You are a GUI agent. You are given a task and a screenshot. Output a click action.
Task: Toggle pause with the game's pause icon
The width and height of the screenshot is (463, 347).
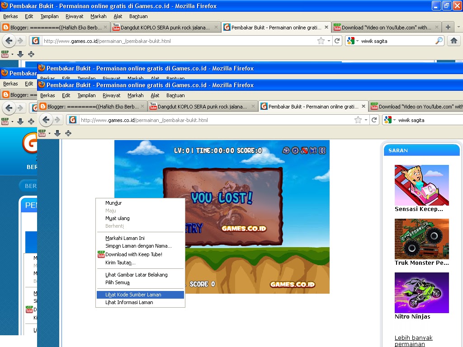(x=322, y=150)
